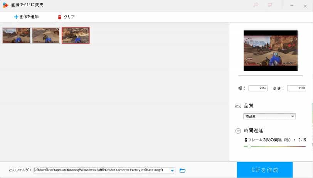Image resolution: width=313 pixels, height=178 pixels.
Task: Click the 画像を追加 add image button
Action: (26, 17)
